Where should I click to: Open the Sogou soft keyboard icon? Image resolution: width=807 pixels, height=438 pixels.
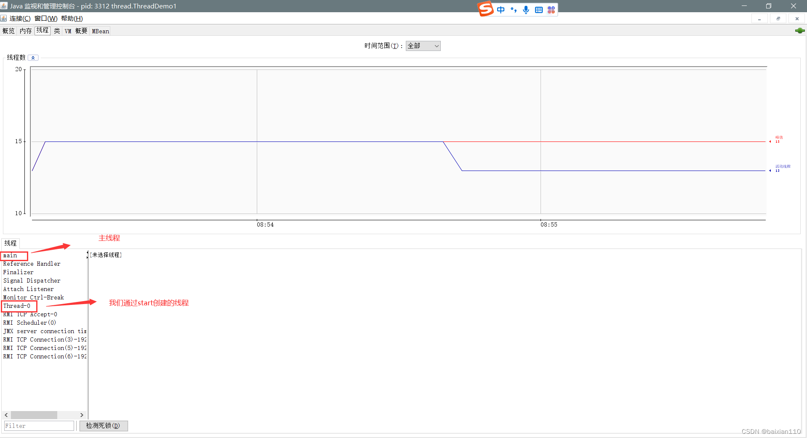538,10
